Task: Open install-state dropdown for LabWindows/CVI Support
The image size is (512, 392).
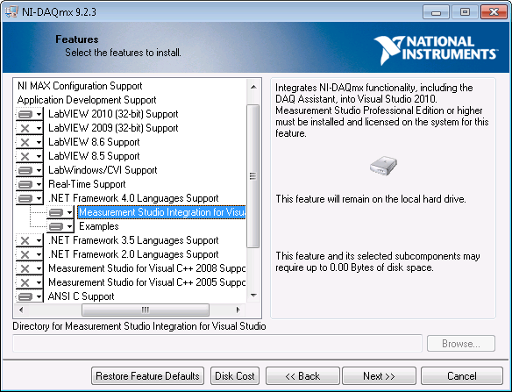Action: pos(29,170)
